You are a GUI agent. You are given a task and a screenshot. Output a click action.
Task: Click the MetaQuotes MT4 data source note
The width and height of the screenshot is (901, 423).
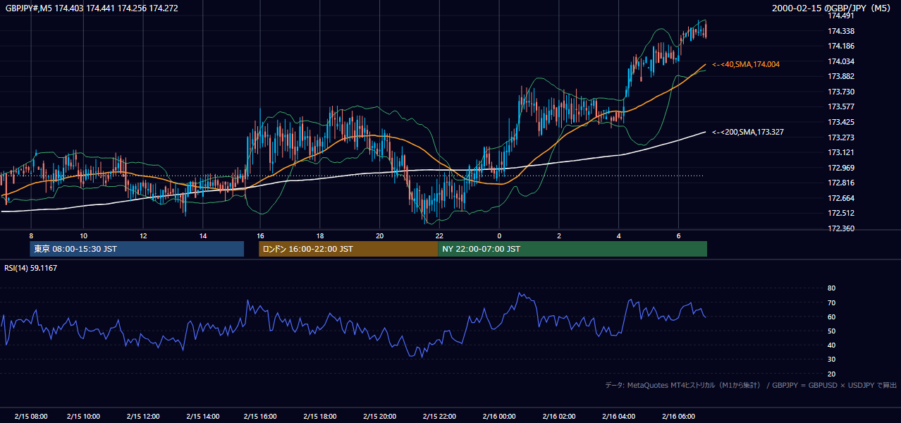coord(751,385)
